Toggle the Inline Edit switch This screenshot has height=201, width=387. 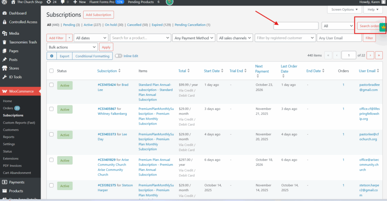tap(119, 56)
